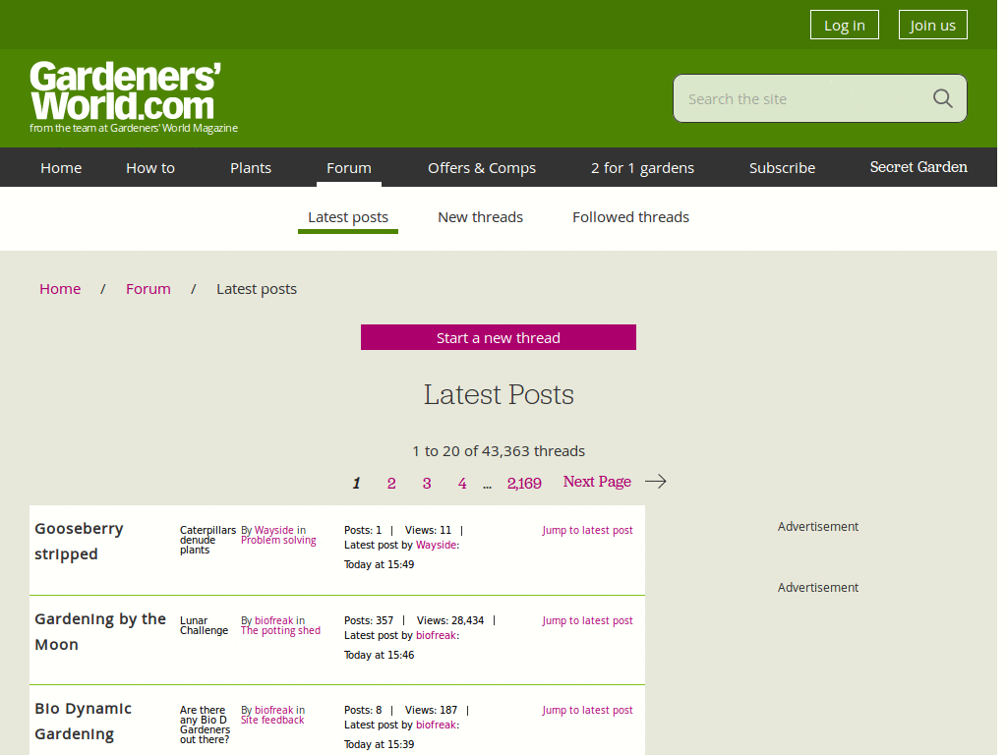Click "Views: 28,434" text
1007x755 pixels.
[x=450, y=621]
